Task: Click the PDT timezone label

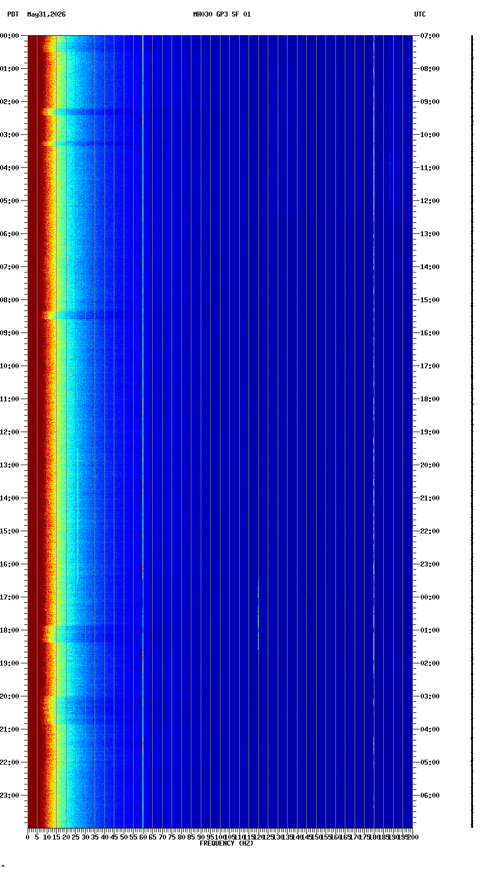Action: [13, 14]
